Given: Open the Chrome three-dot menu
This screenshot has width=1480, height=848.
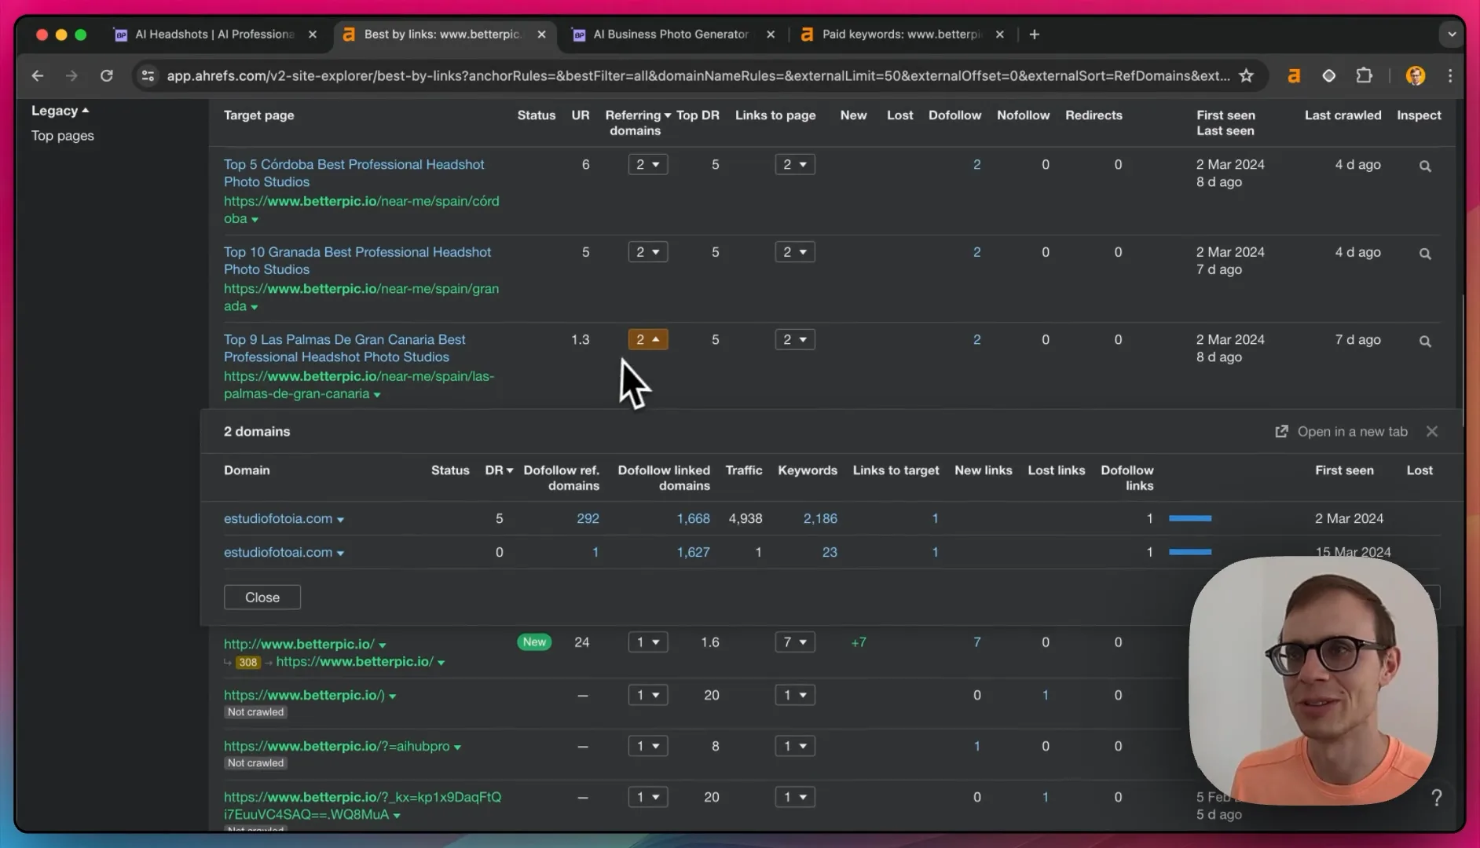Looking at the screenshot, I should pyautogui.click(x=1450, y=76).
